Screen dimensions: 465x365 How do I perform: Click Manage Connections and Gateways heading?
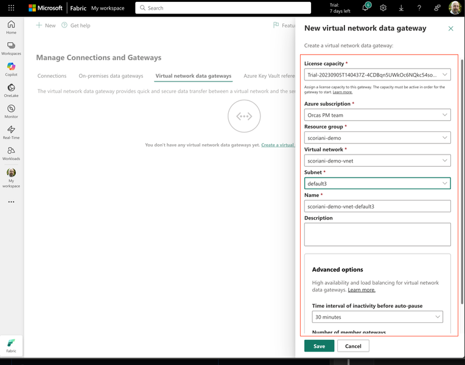(x=99, y=58)
